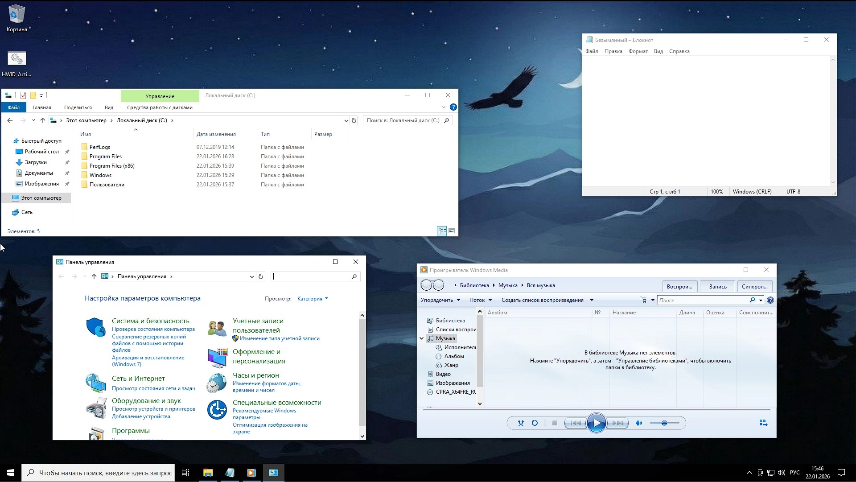This screenshot has height=482, width=856.
Task: Click the Запись button in Media Player
Action: click(716, 286)
